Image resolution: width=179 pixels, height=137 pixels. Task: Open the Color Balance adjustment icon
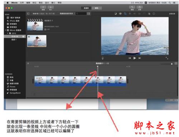116,14
